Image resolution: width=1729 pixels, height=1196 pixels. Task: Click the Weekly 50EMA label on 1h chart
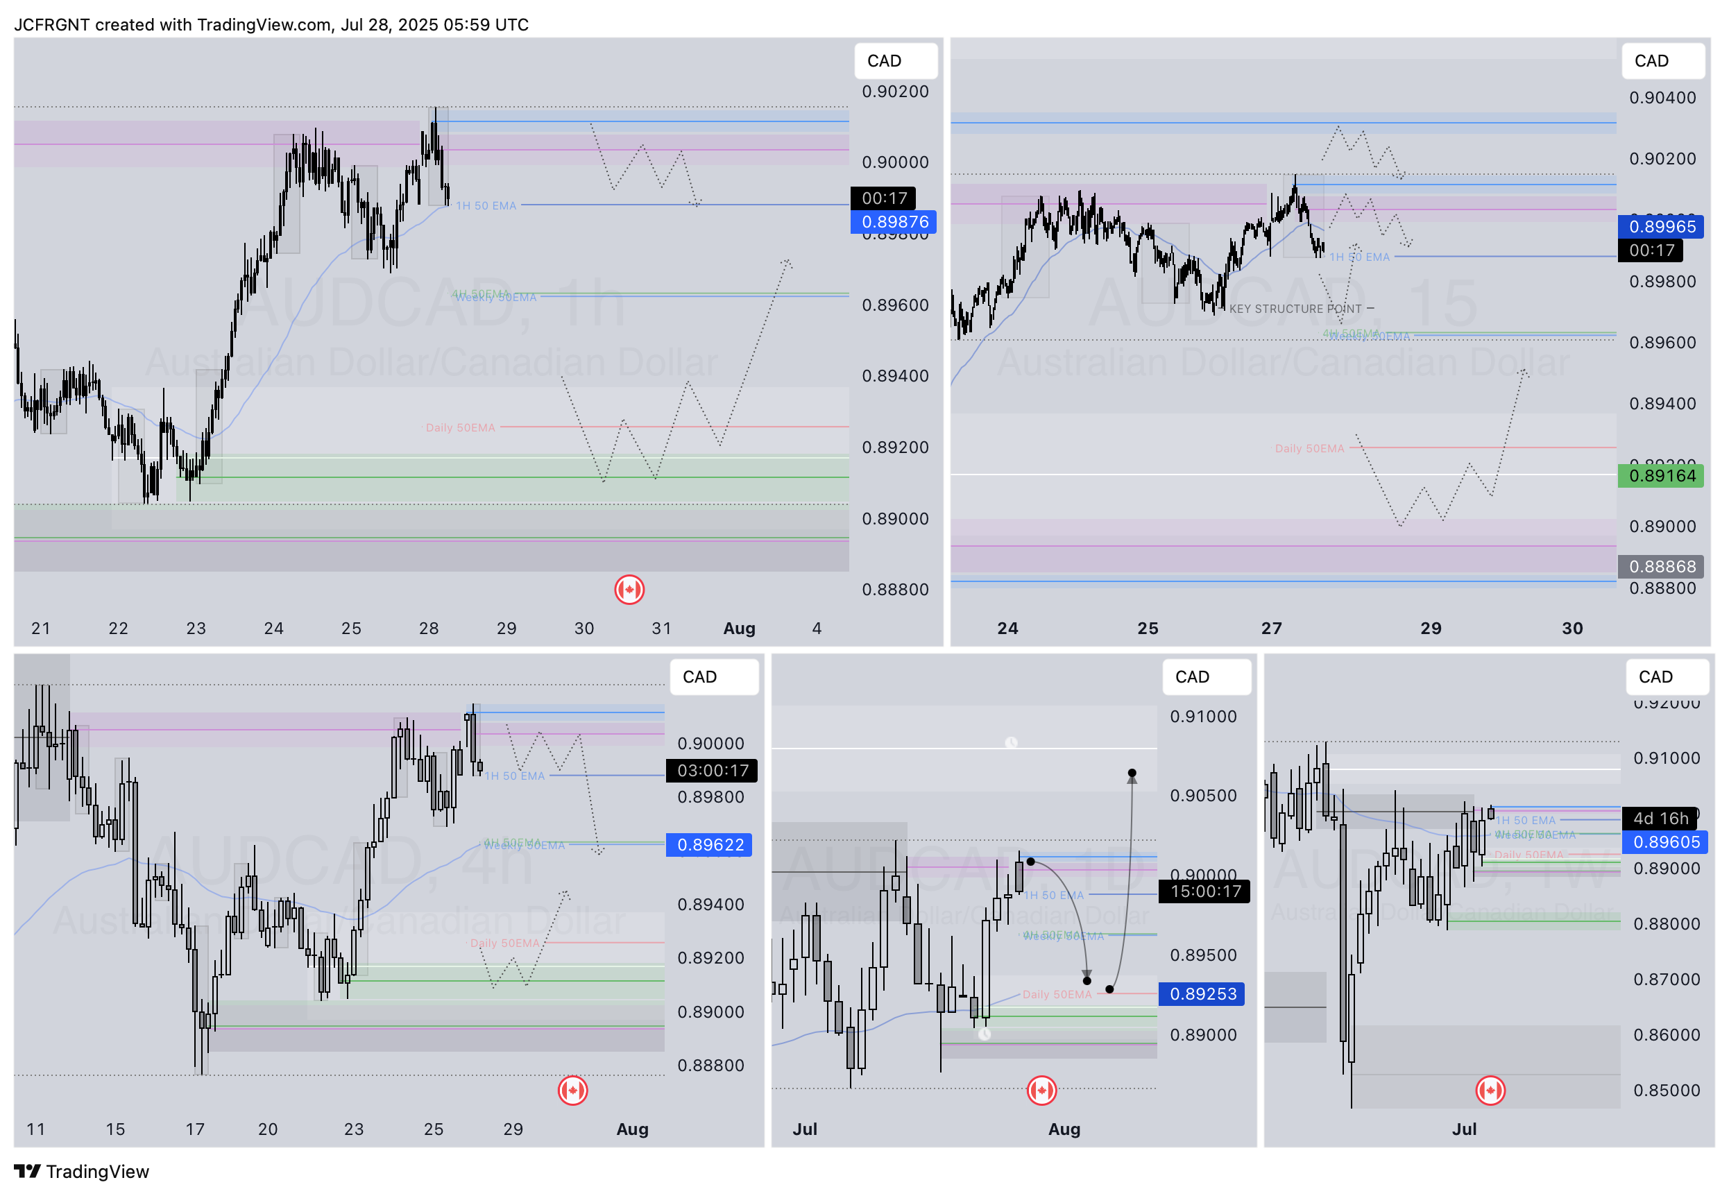(496, 298)
